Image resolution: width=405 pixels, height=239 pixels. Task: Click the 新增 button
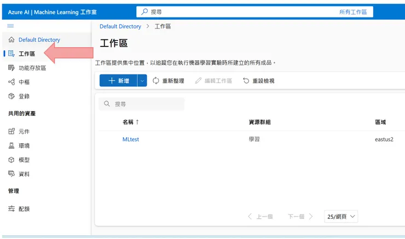(118, 80)
